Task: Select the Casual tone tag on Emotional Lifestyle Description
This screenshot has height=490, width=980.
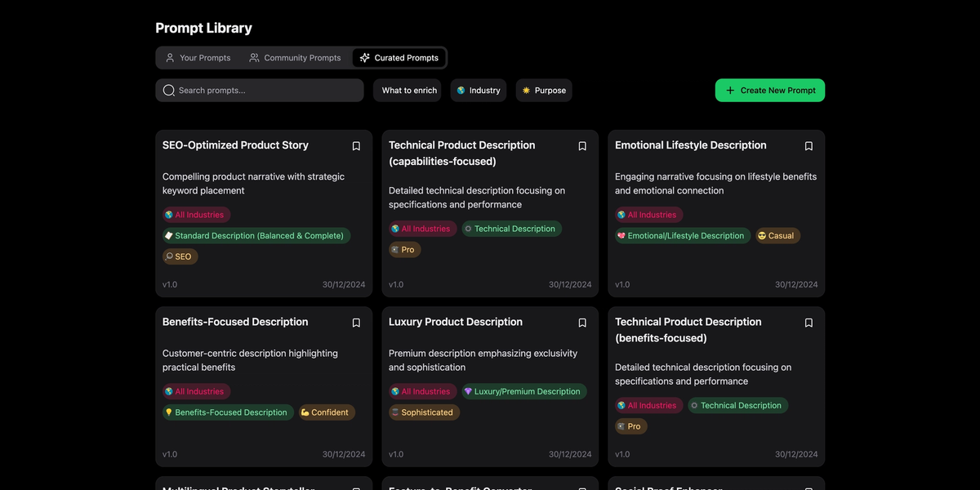Action: [777, 234]
